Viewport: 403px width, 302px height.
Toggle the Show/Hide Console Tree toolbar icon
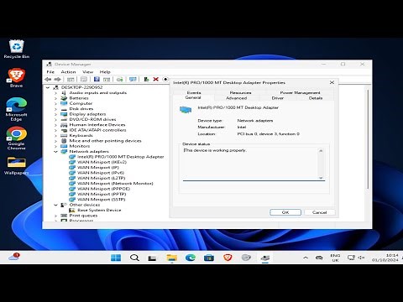pyautogui.click(x=71, y=80)
